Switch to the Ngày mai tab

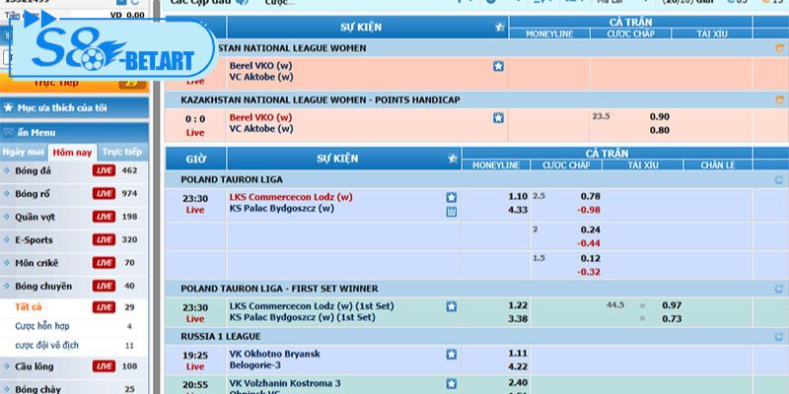coord(23,152)
